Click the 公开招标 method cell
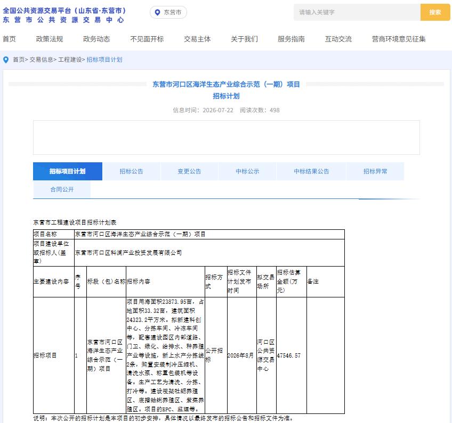Viewport: 452px width, 423px height. point(216,355)
